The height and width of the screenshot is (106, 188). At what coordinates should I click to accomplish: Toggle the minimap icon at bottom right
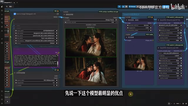click(x=183, y=103)
